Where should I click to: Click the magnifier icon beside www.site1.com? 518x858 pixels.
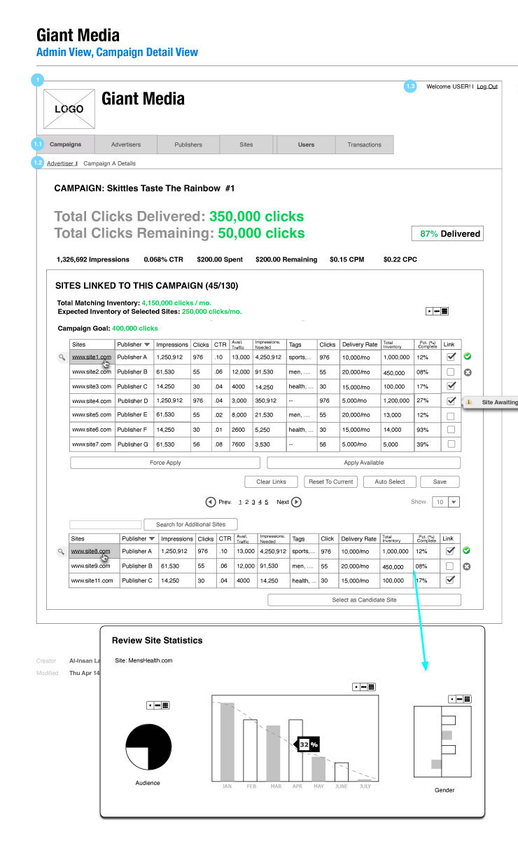pos(62,357)
